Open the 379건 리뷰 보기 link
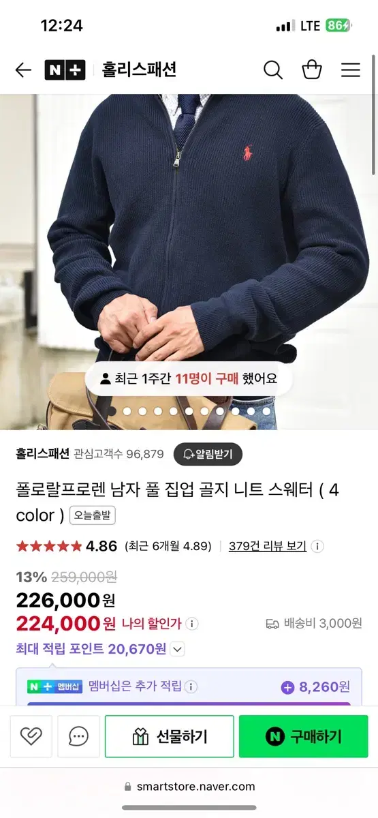The width and height of the screenshot is (378, 818). pos(268,546)
